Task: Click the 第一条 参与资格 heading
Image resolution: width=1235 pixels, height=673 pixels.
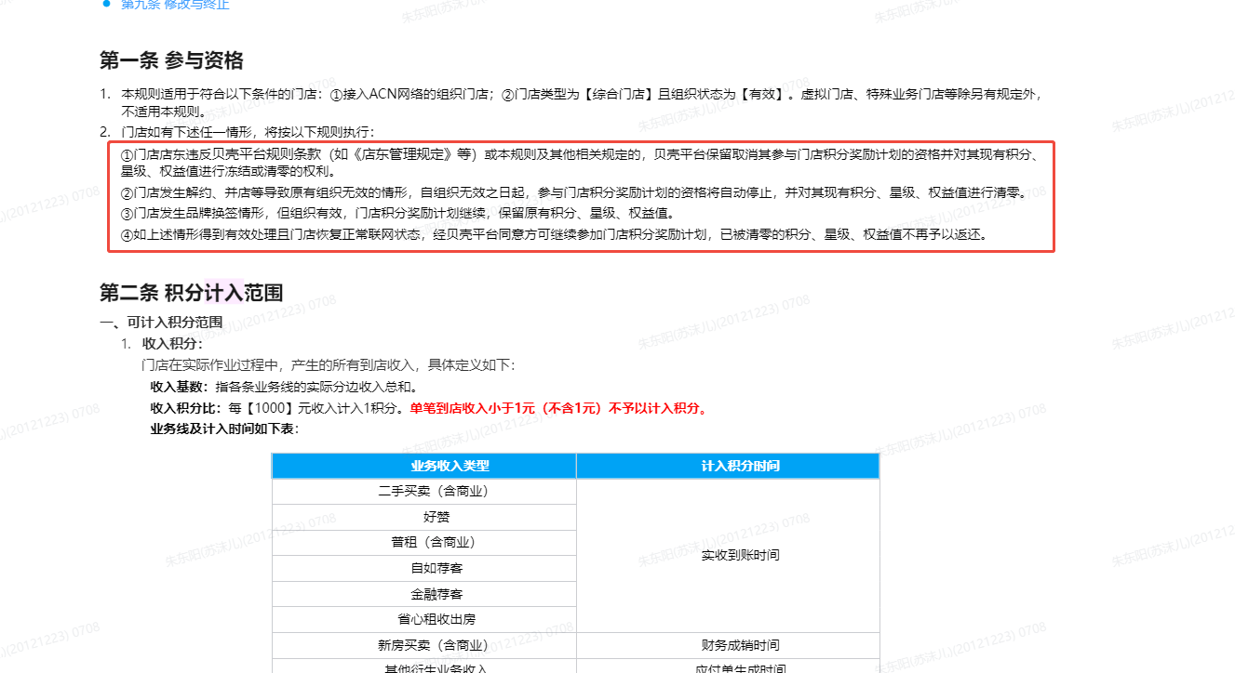Action: pos(171,60)
